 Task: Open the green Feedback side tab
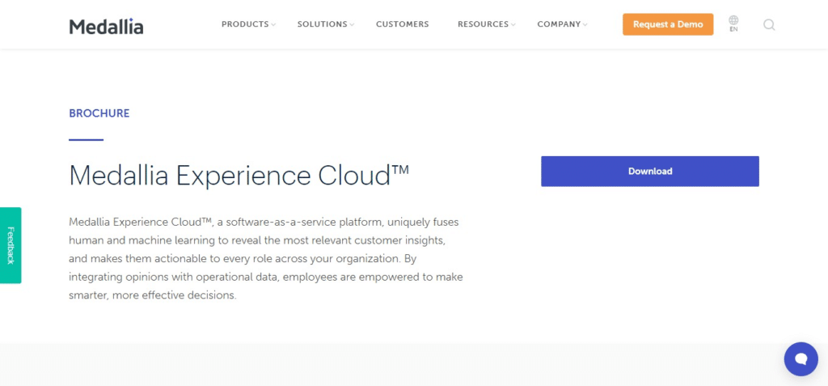coord(11,245)
